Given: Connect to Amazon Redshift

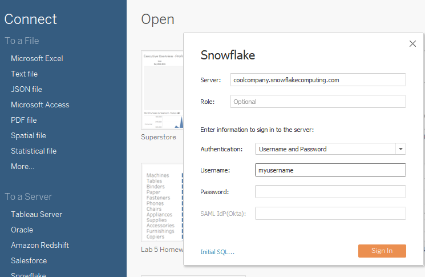Looking at the screenshot, I should pyautogui.click(x=40, y=246).
